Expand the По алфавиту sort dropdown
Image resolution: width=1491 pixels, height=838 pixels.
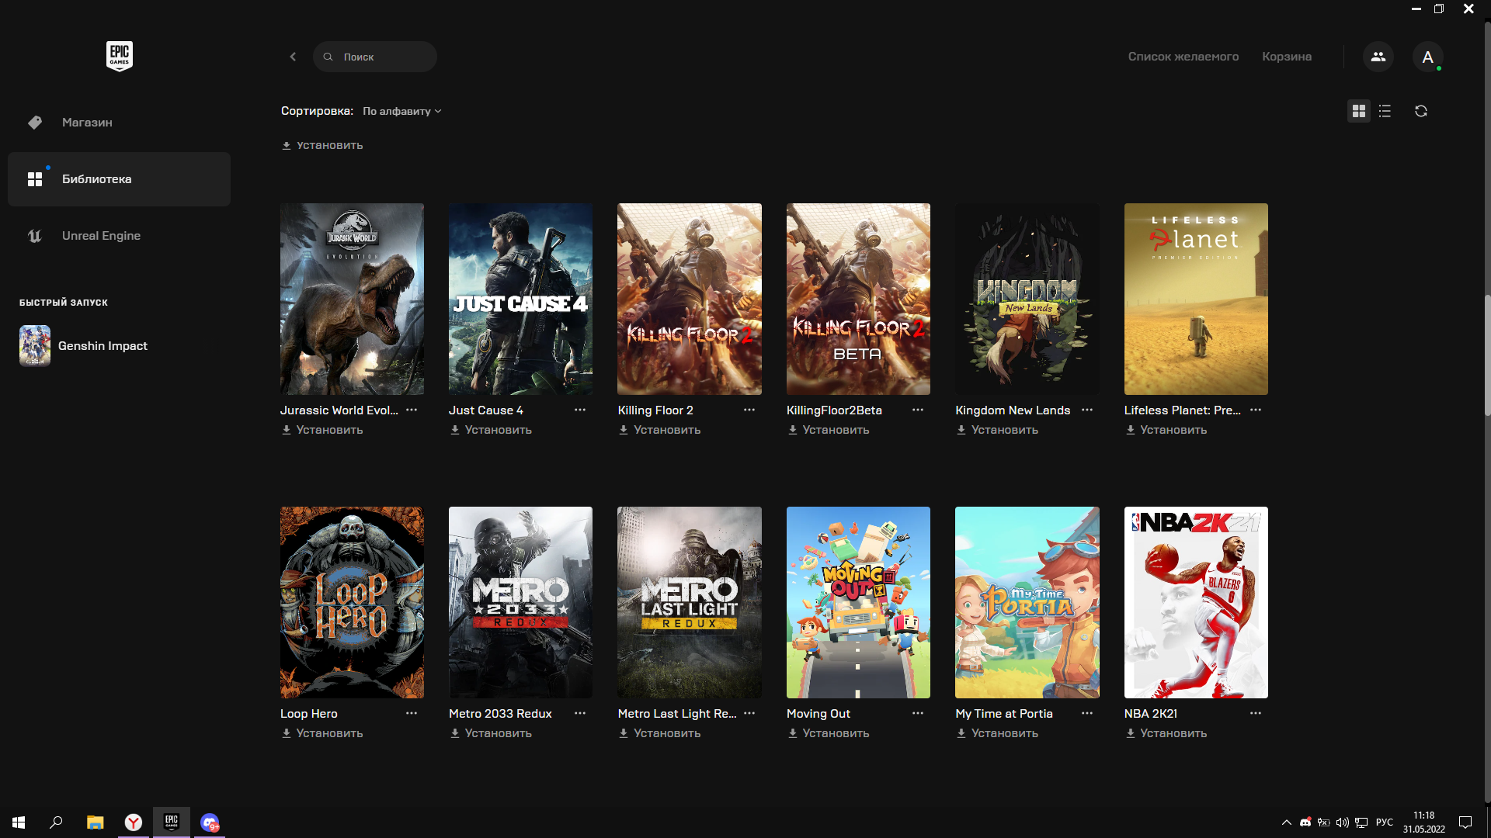401,111
